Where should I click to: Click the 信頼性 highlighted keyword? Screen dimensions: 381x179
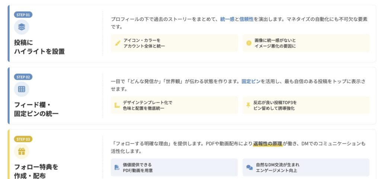(246, 19)
